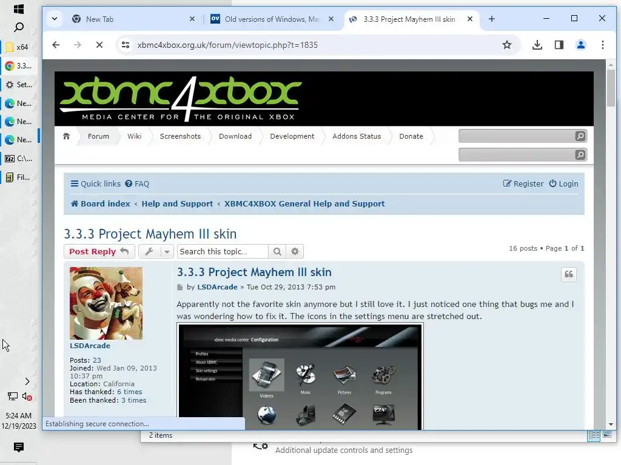Viewport: 621px width, 465px height.
Task: Click the XBMC4XBOX logo banner
Action: click(x=181, y=99)
